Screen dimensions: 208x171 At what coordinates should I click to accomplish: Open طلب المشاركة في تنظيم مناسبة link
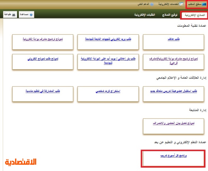click(x=43, y=91)
